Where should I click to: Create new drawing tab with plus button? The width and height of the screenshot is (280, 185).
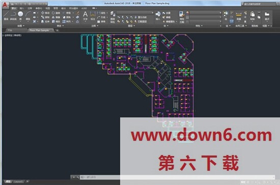[x=57, y=30]
